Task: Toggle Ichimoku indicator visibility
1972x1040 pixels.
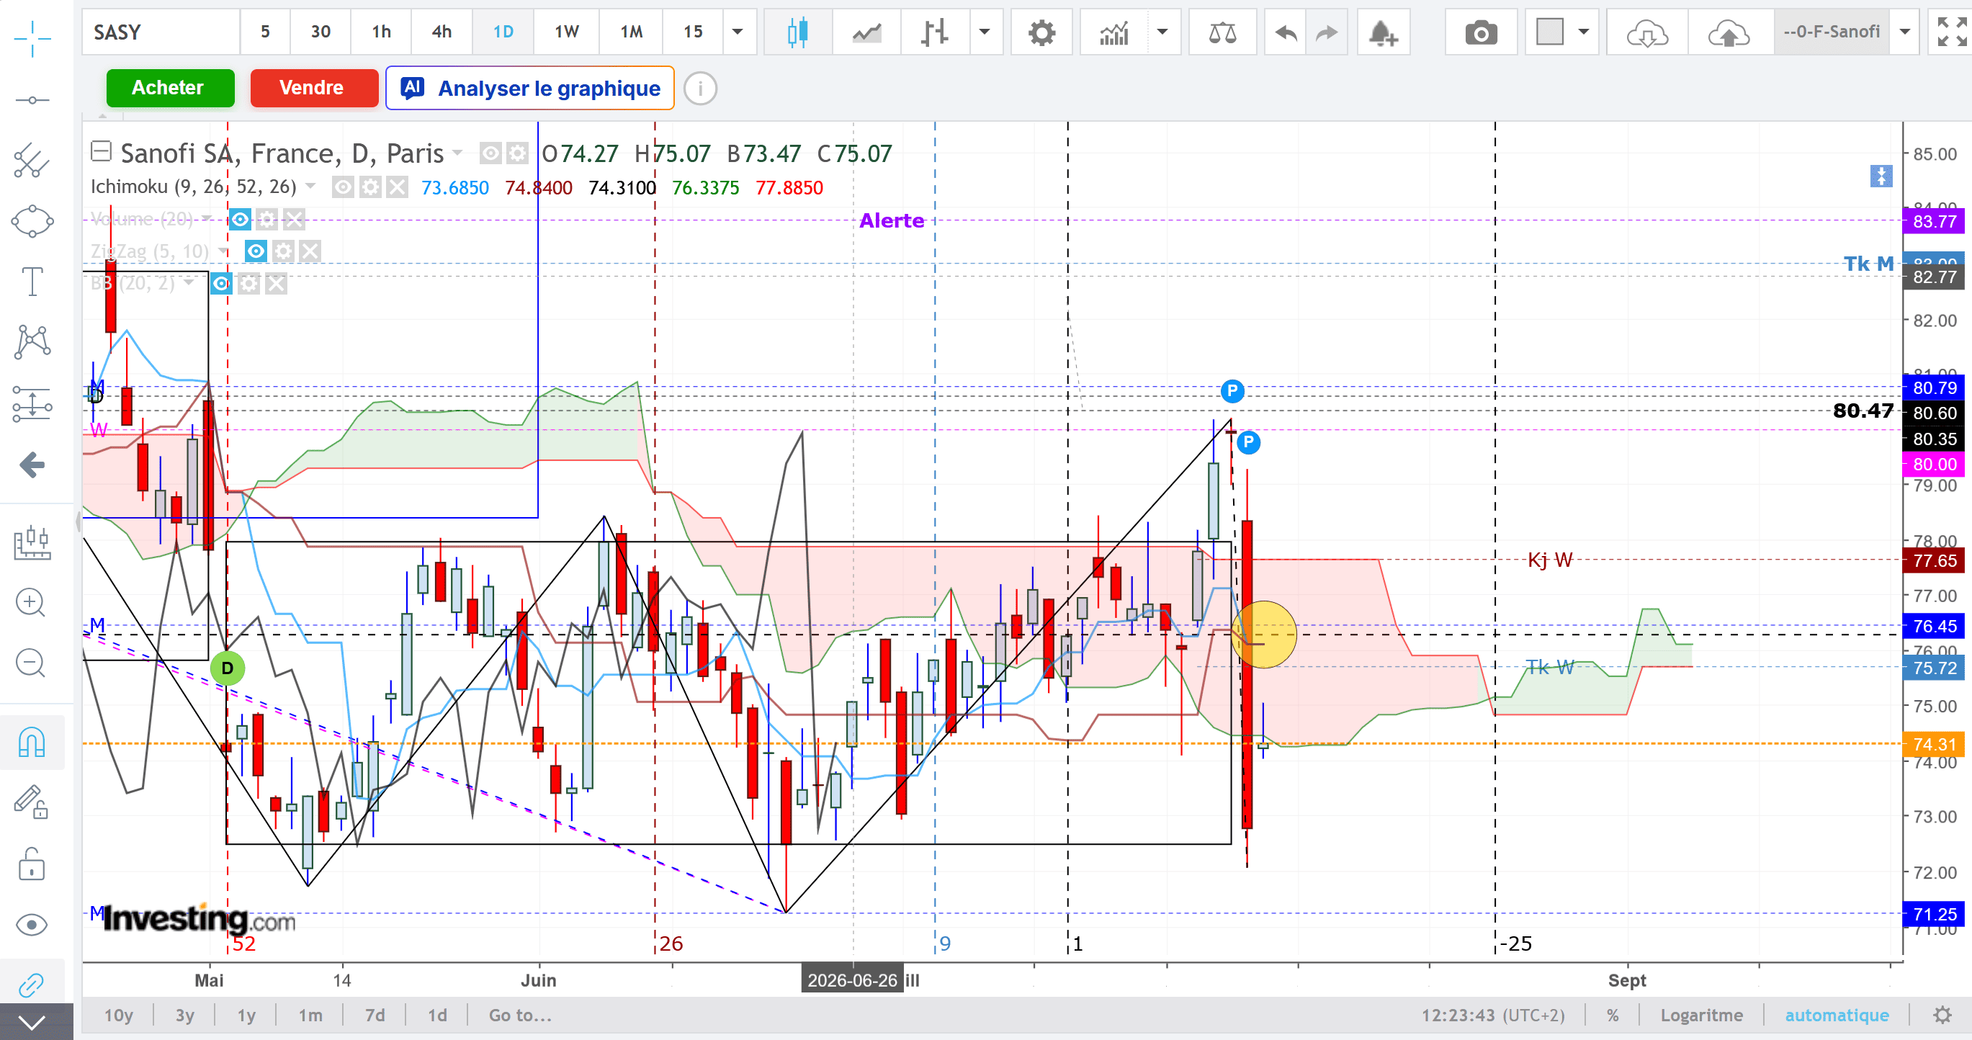Action: point(342,187)
